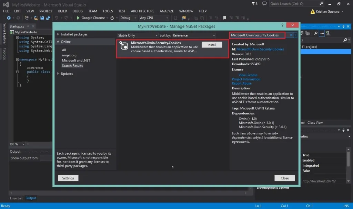Image resolution: width=353 pixels, height=209 pixels.
Task: Toggle Solution Explorer Preview Selected Items icon
Action: click(x=322, y=33)
